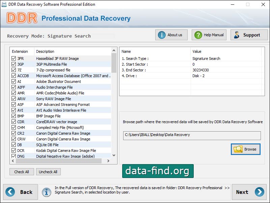Uncheck the 3FR Hasselblad RAW checkbox
Viewport: 270px width, 203px height.
[14, 59]
